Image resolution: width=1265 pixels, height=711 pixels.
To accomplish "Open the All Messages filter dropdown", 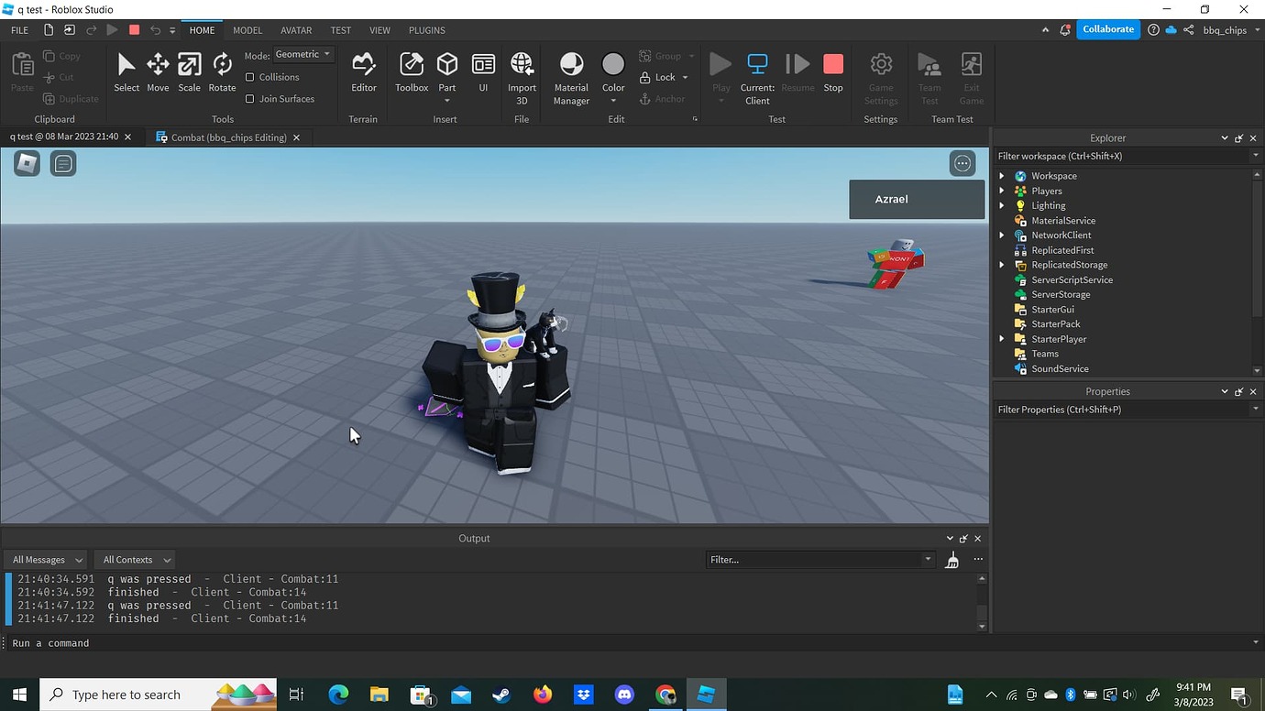I will (44, 559).
